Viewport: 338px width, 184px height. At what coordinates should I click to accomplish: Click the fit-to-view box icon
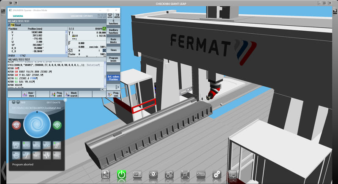[185, 175]
